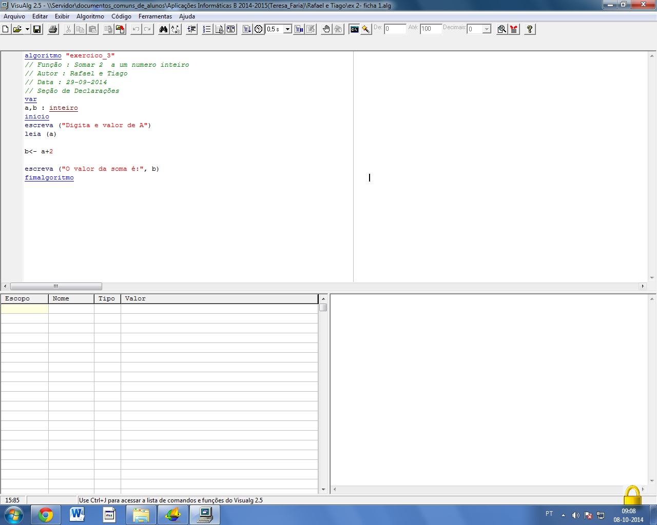657x525 pixels.
Task: Open the Decimais dropdown list
Action: (x=487, y=29)
